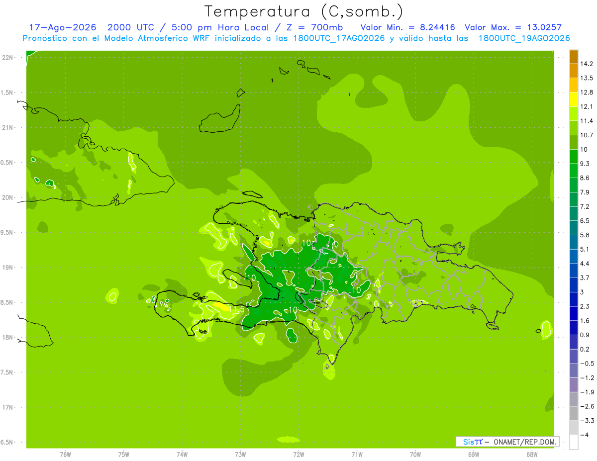Select the colorbar value "-4"
The width and height of the screenshot is (597, 461).
[585, 435]
